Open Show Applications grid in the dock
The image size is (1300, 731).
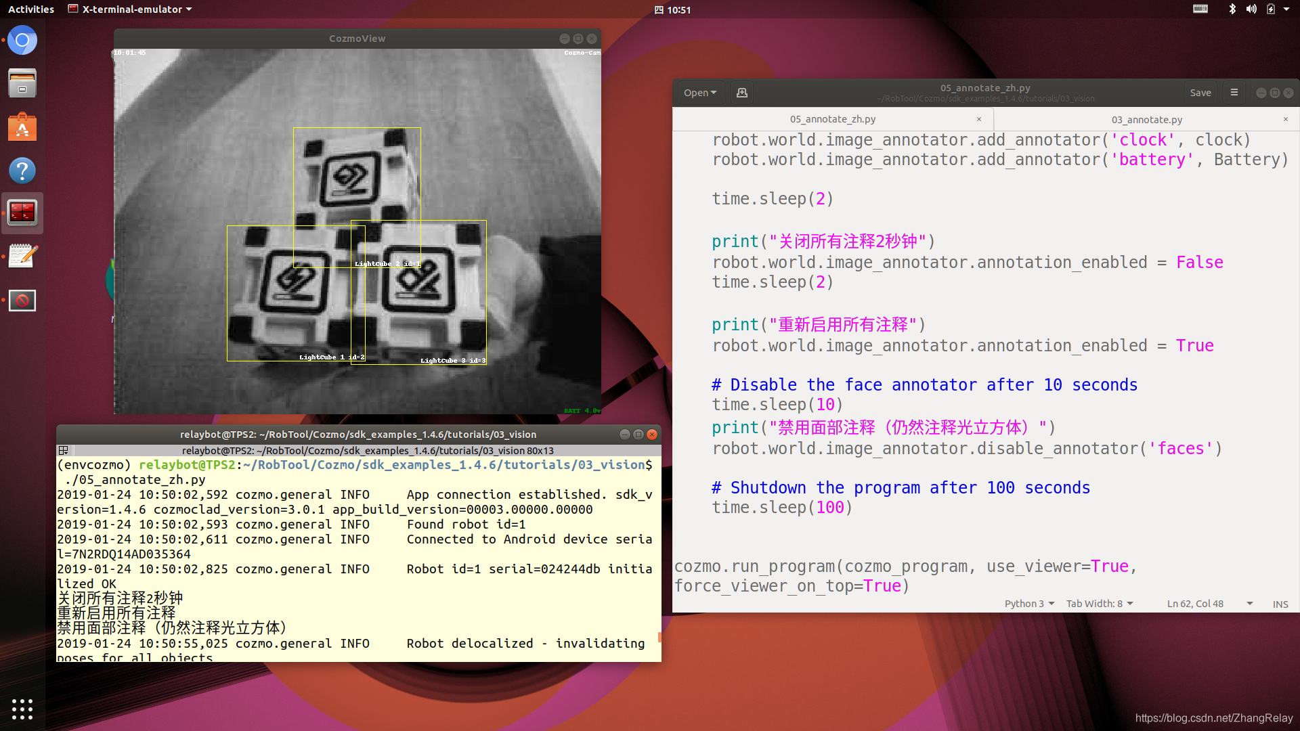[x=22, y=709]
